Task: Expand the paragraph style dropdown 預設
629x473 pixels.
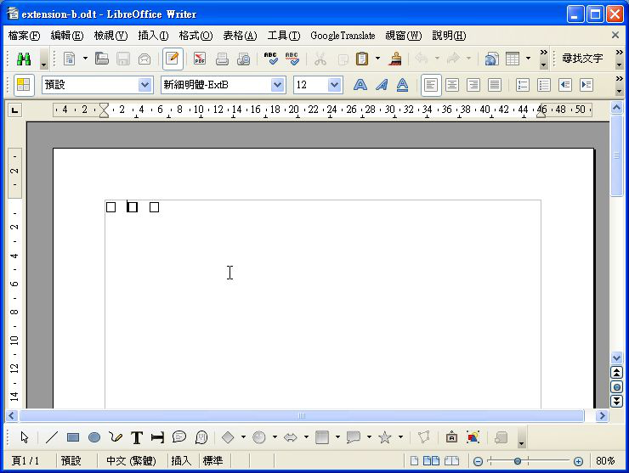Action: [x=144, y=85]
